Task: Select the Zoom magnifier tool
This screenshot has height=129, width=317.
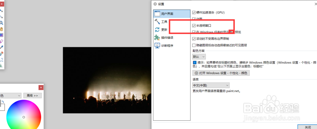Action: (x=1, y=23)
